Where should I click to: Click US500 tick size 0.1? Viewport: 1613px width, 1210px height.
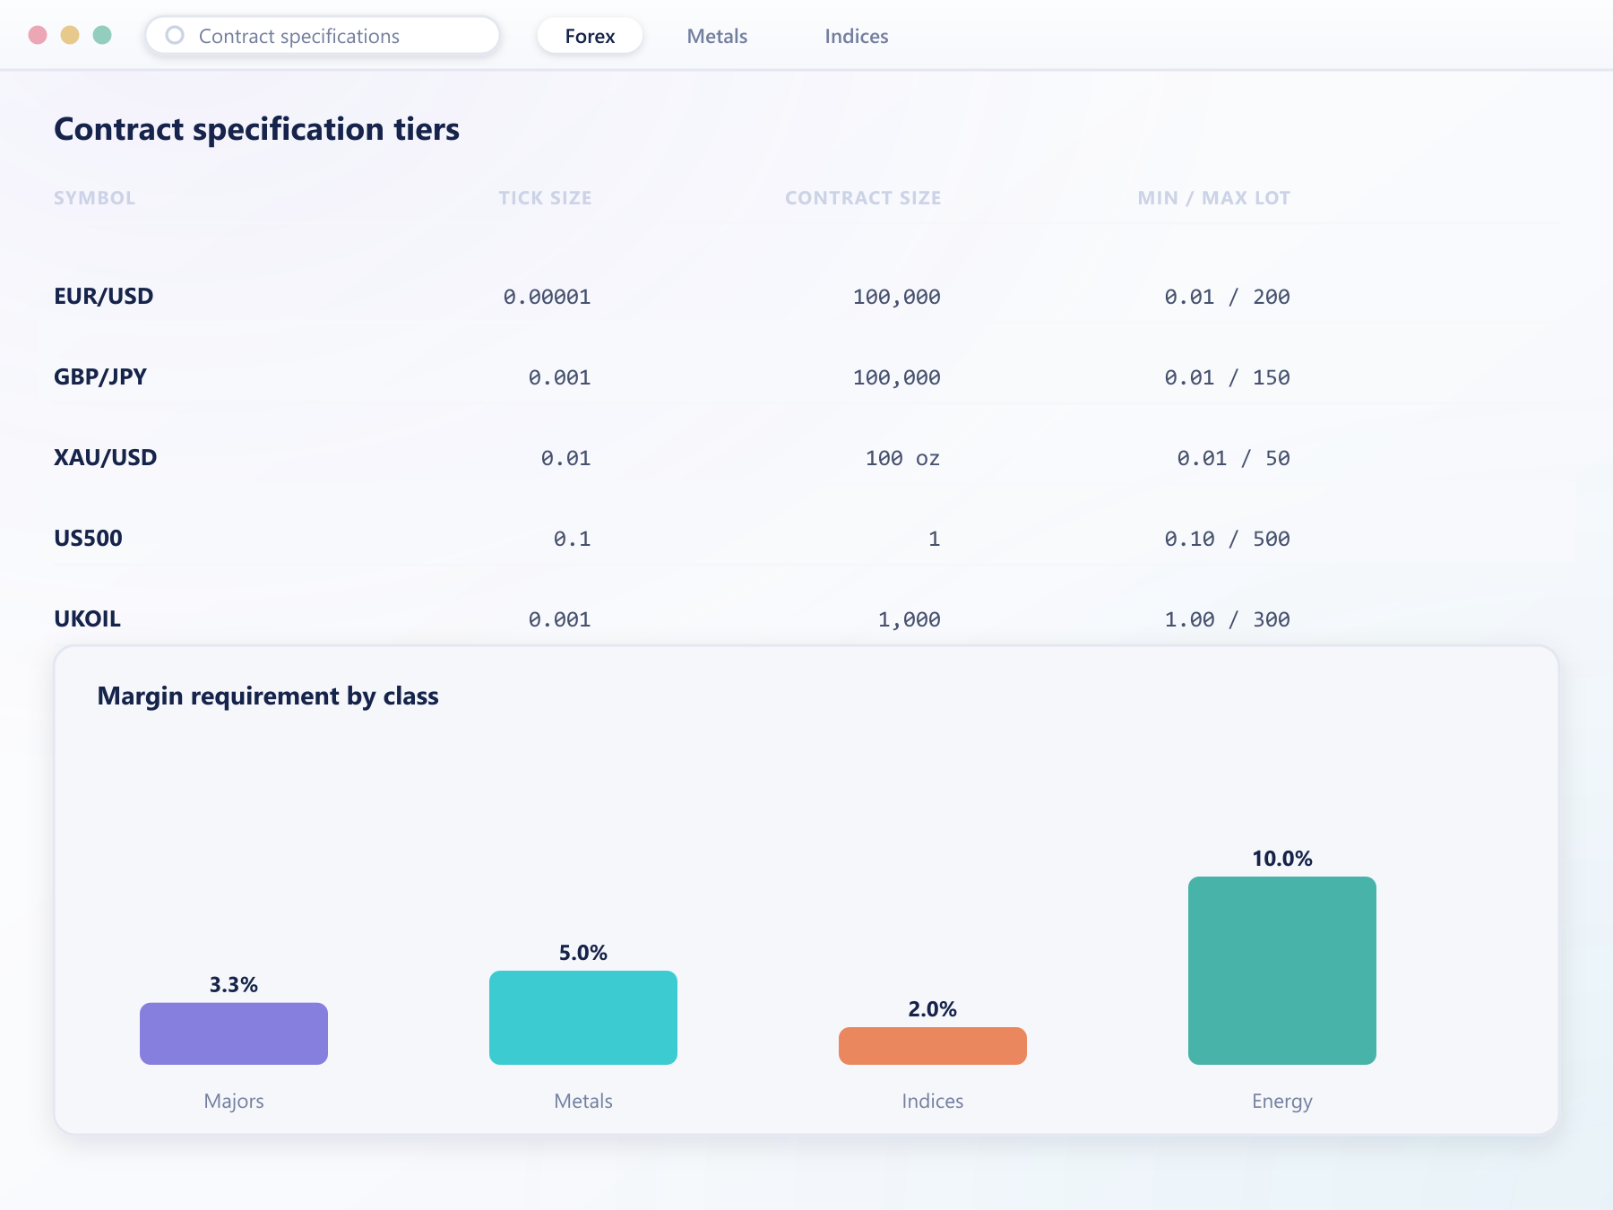pos(572,539)
